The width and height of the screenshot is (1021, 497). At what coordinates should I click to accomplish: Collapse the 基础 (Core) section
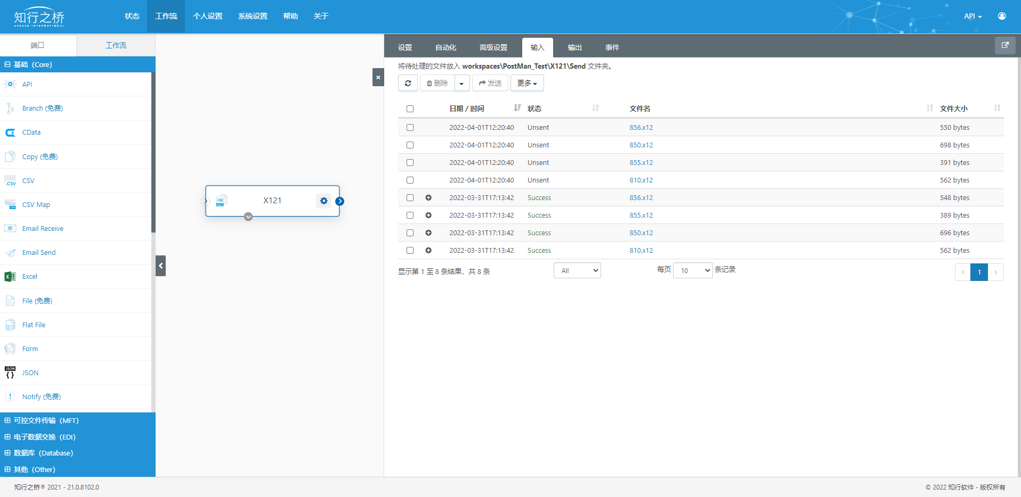tap(78, 64)
